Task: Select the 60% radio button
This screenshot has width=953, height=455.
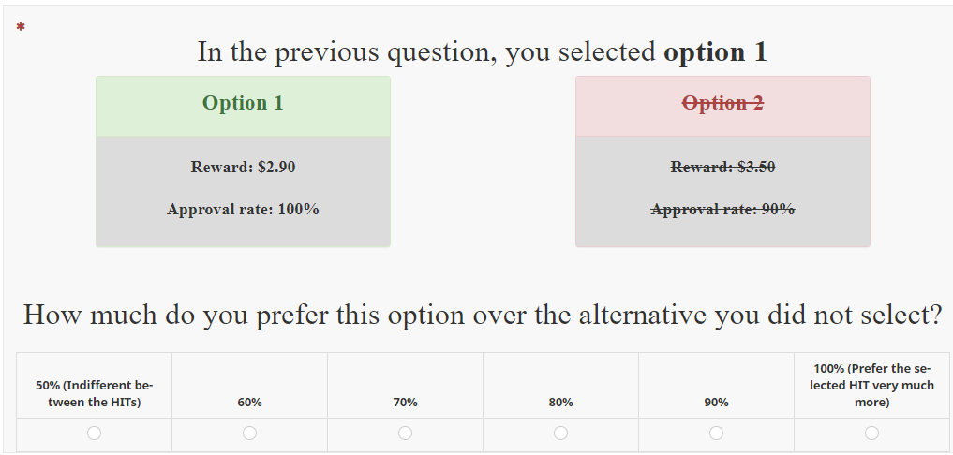Action: (x=249, y=433)
